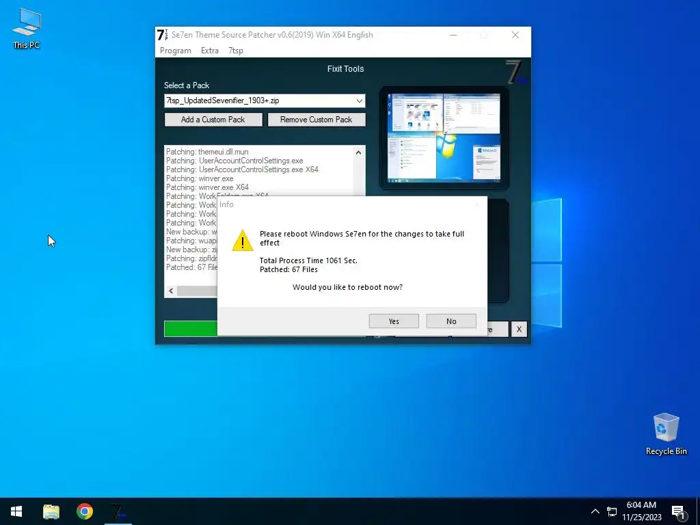Open the 7tsp menu

pos(236,51)
